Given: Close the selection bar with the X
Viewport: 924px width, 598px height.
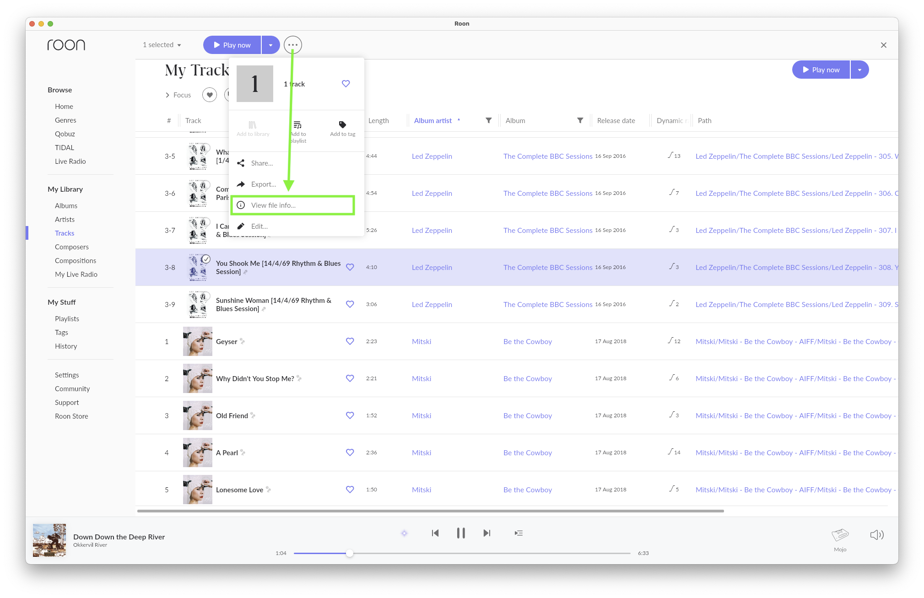Looking at the screenshot, I should pos(884,45).
